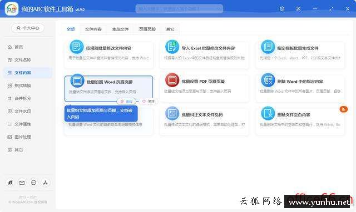Open 文件水印 in the sidebar
This screenshot has width=356, height=212.
(23, 111)
